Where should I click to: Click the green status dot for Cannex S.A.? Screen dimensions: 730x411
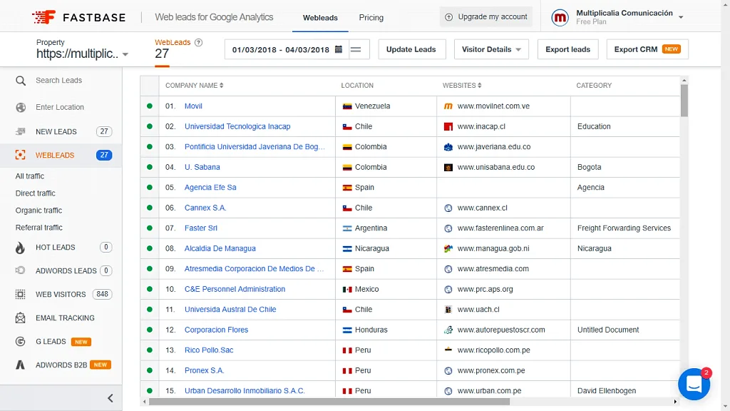[x=150, y=208]
